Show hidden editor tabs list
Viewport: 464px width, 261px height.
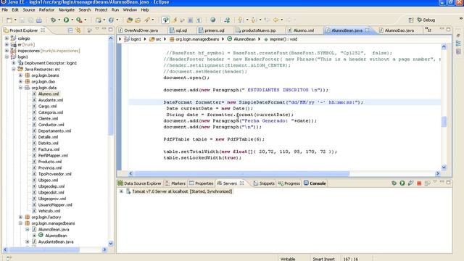[x=428, y=30]
